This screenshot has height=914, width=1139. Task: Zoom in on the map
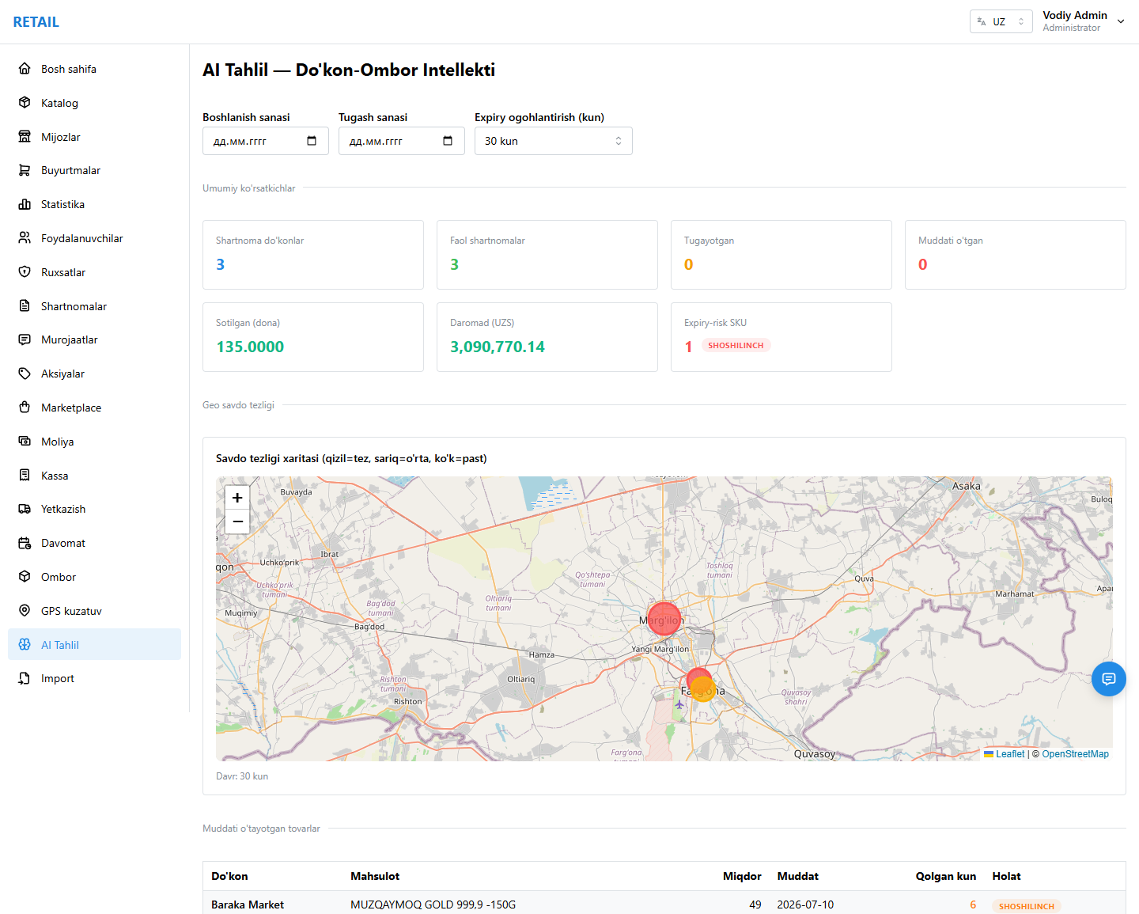(237, 498)
